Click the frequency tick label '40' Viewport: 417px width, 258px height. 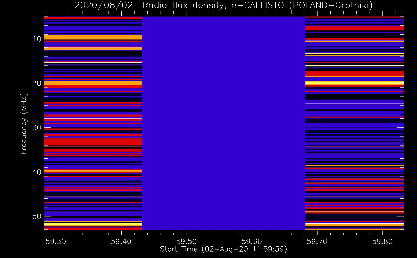tap(37, 172)
